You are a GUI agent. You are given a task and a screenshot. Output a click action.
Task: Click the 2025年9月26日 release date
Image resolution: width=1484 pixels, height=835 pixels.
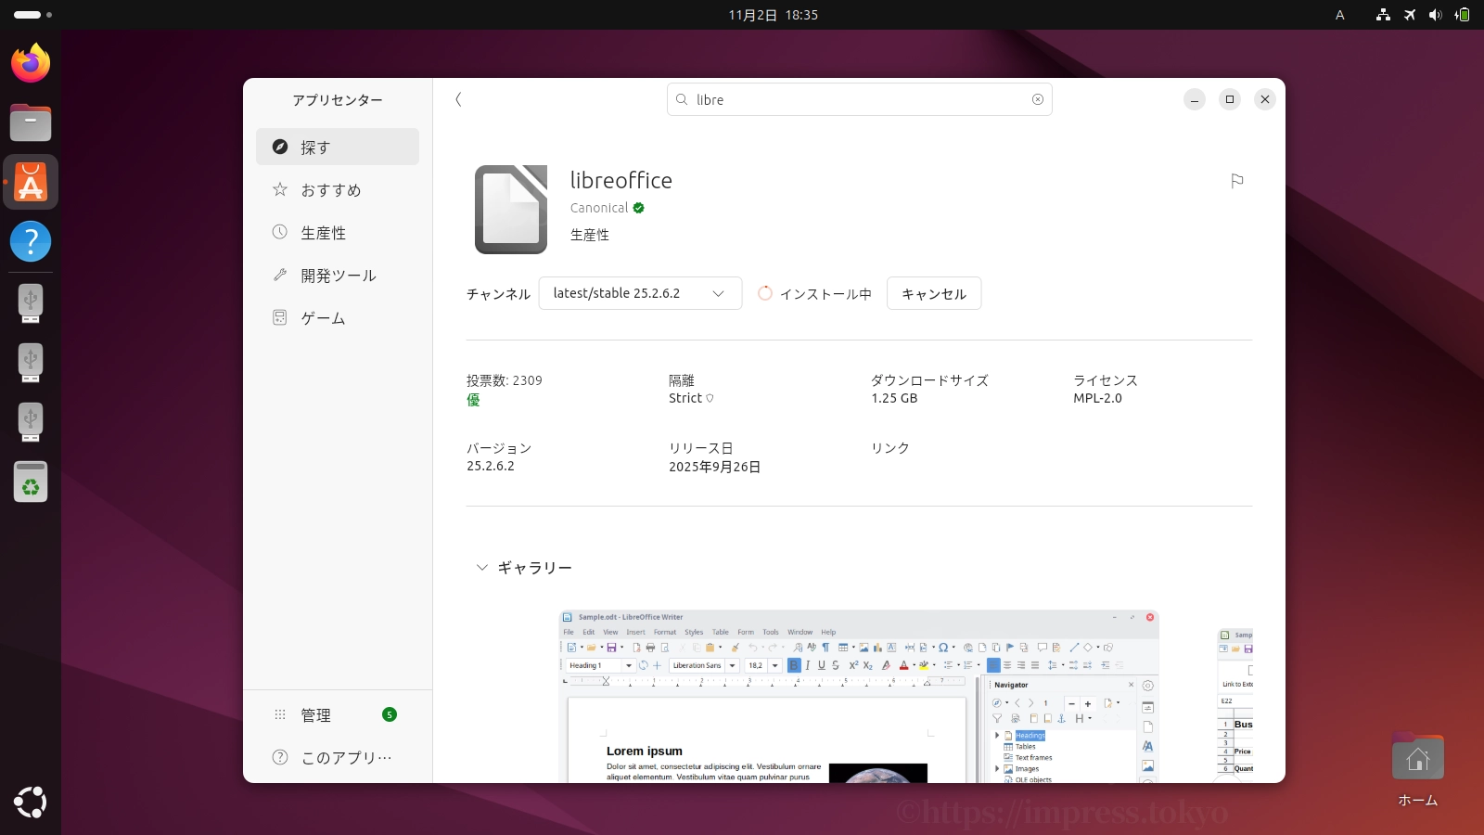pyautogui.click(x=715, y=467)
